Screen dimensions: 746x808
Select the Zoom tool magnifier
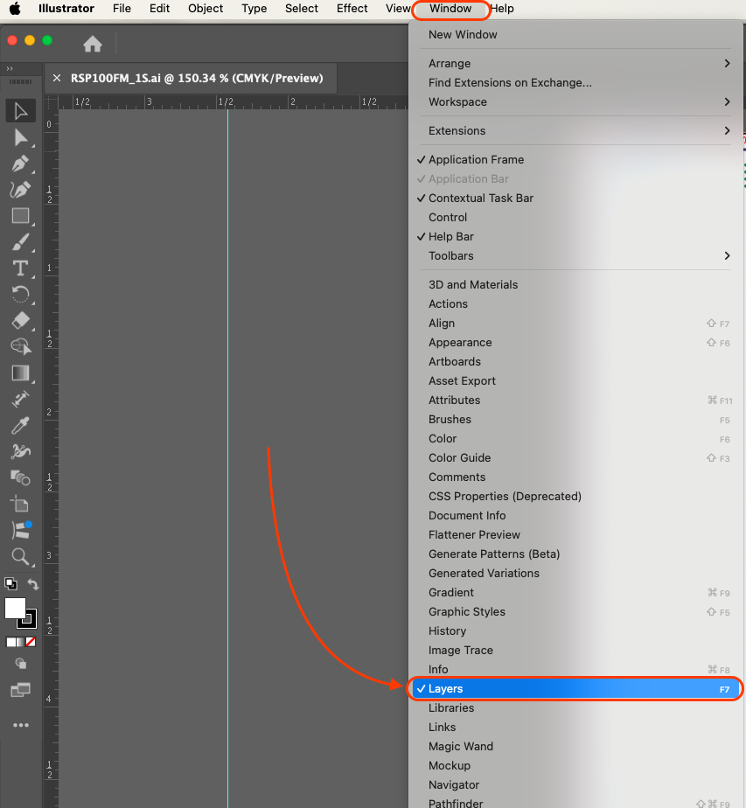click(x=21, y=556)
